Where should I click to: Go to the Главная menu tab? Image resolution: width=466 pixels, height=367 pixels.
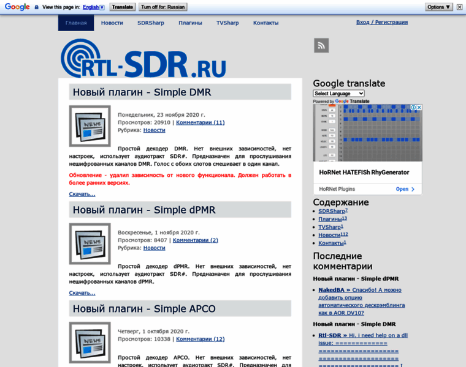pos(76,23)
